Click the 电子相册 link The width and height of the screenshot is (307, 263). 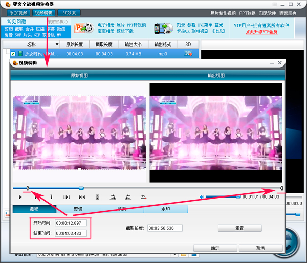click(x=106, y=25)
